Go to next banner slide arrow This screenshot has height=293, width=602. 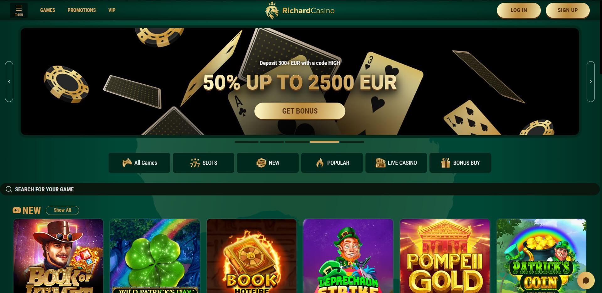(591, 82)
